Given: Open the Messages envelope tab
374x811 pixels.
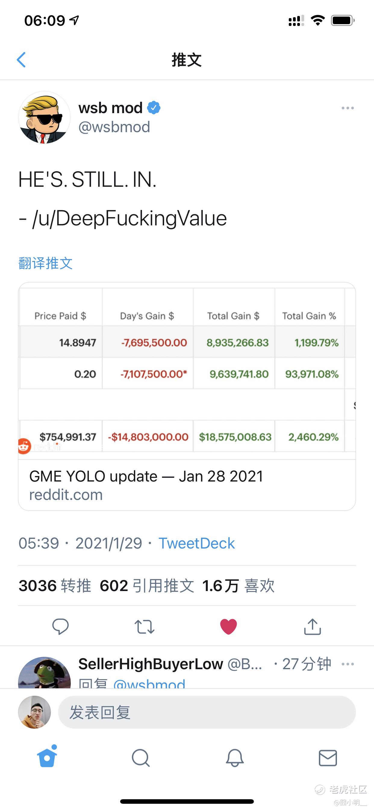Looking at the screenshot, I should point(328,758).
